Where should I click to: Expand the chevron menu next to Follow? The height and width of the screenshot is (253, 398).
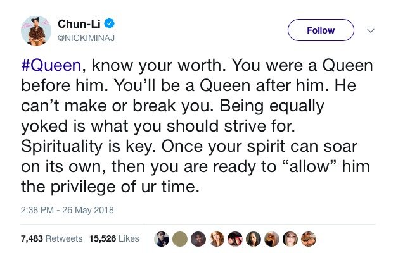371,30
